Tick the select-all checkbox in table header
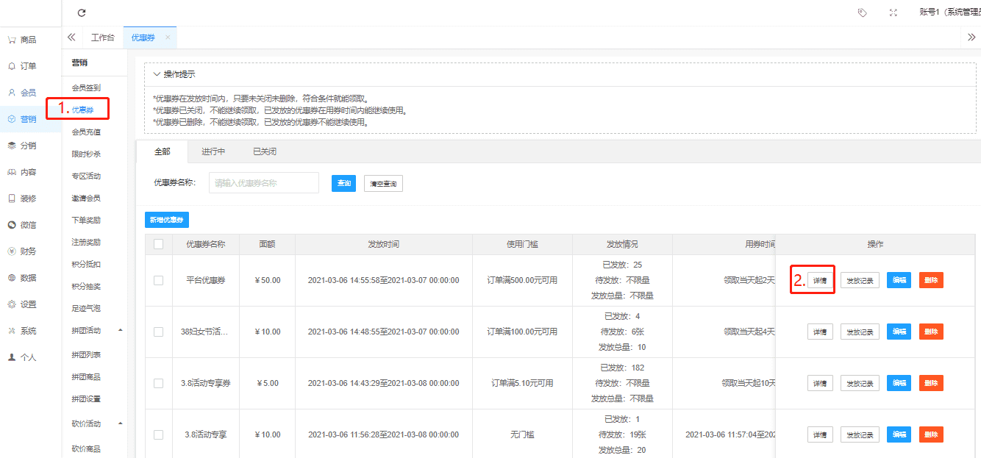Viewport: 981px width, 458px height. [158, 244]
